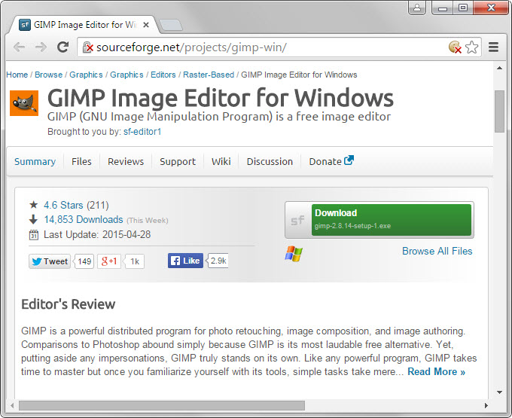
Task: Go to the Wiki tab
Action: point(221,162)
